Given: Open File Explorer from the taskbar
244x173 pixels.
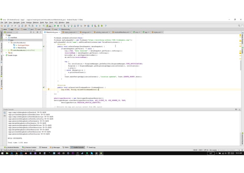Looking at the screenshot, I should point(7,153).
